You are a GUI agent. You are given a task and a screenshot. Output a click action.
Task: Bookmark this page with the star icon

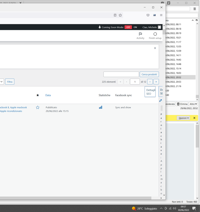tap(120, 15)
